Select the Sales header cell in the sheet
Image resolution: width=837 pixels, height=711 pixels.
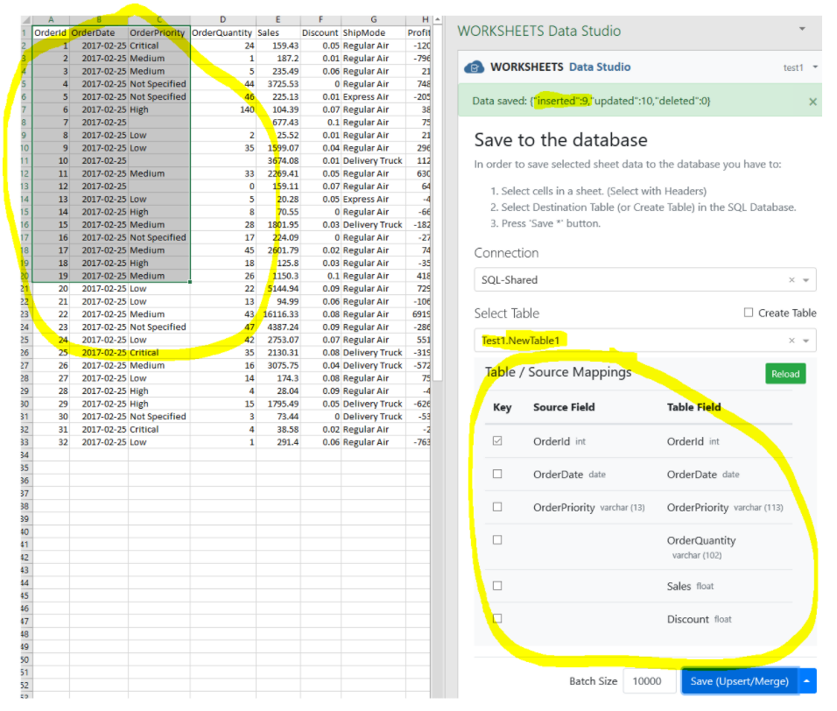point(278,32)
